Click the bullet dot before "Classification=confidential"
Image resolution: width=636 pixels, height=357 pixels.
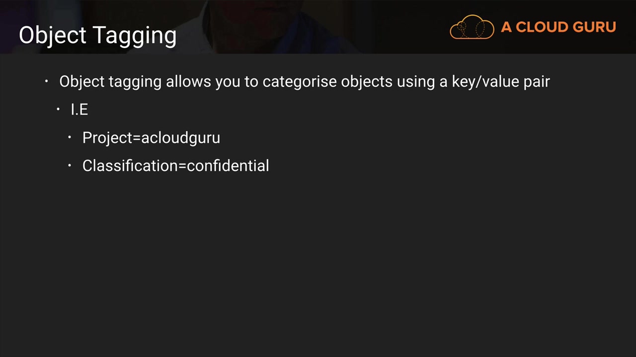(70, 165)
